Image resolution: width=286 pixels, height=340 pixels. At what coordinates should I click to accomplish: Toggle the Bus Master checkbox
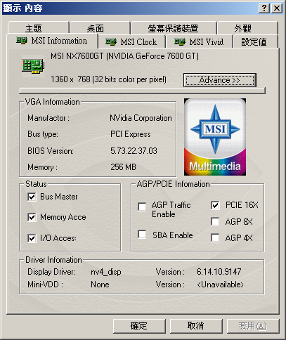tap(32, 197)
